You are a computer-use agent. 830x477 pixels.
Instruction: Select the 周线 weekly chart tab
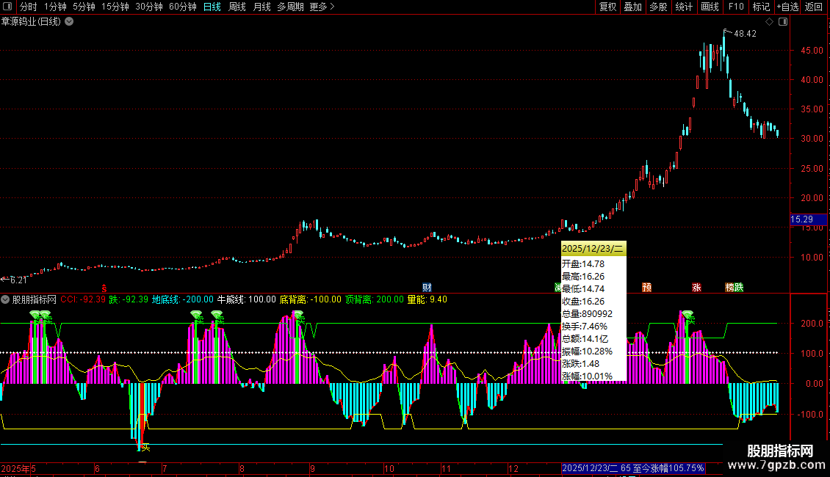tap(237, 7)
